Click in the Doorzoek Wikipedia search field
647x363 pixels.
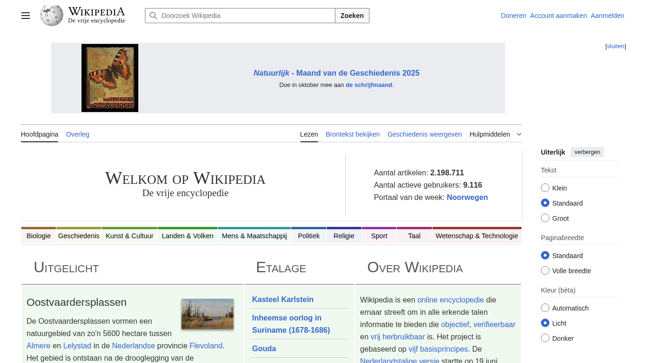[x=246, y=16]
